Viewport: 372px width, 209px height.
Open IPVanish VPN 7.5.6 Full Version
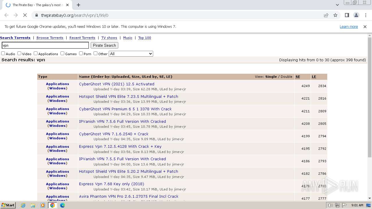[x=122, y=121]
